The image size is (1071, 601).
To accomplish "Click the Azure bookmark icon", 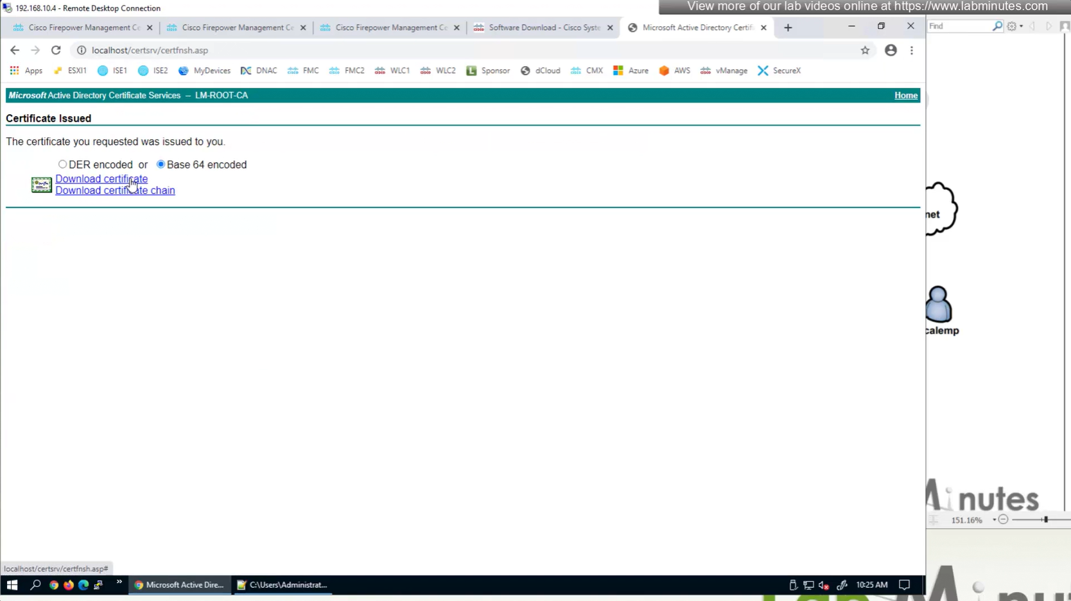I will (x=618, y=71).
